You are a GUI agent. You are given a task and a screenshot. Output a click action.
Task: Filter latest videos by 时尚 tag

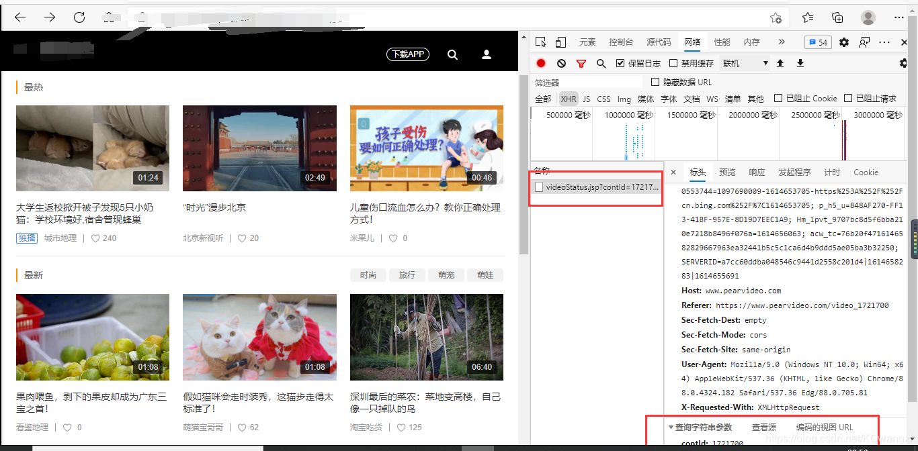click(x=368, y=275)
